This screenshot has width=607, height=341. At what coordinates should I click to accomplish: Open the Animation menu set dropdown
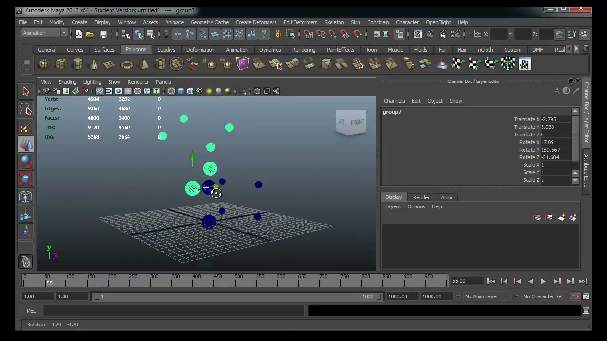[x=45, y=33]
